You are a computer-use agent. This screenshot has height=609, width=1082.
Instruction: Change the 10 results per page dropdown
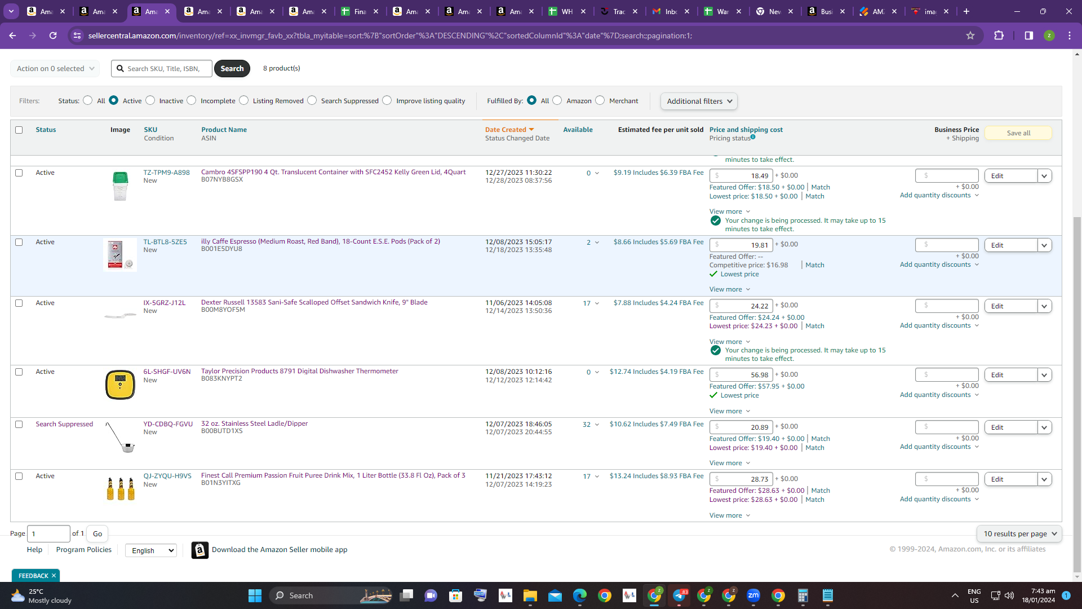coord(1019,534)
